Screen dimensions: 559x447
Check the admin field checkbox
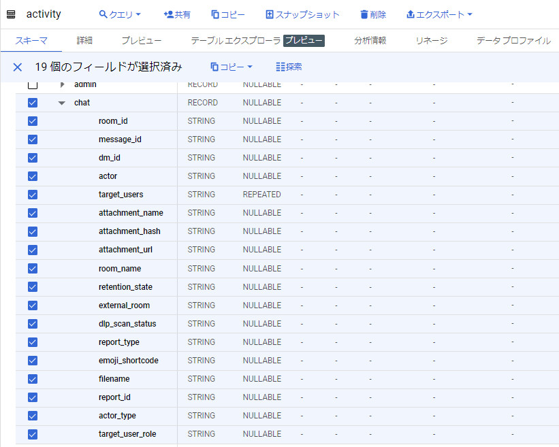click(33, 85)
